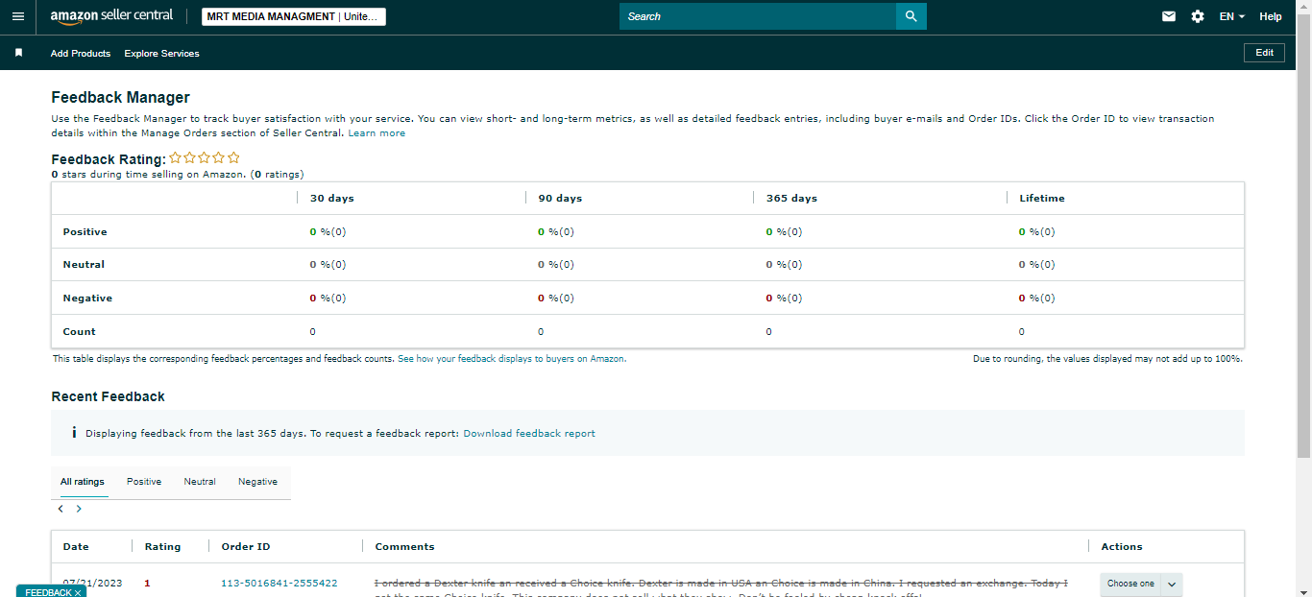Image resolution: width=1312 pixels, height=597 pixels.
Task: Open the EN language dropdown
Action: (x=1232, y=16)
